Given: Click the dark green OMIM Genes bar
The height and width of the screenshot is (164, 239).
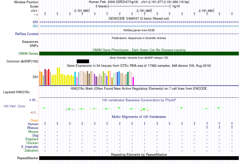Looking at the screenshot, I should [139, 53].
